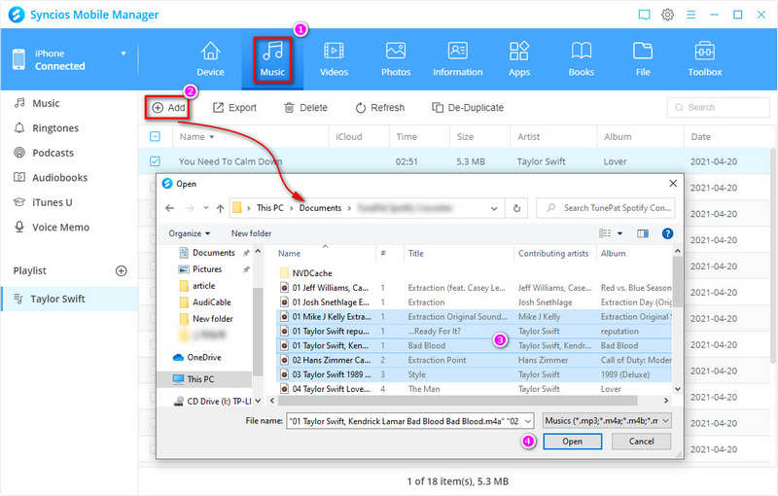Run De-Duplicate on music
Screen dimensions: 778x496
pyautogui.click(x=468, y=108)
